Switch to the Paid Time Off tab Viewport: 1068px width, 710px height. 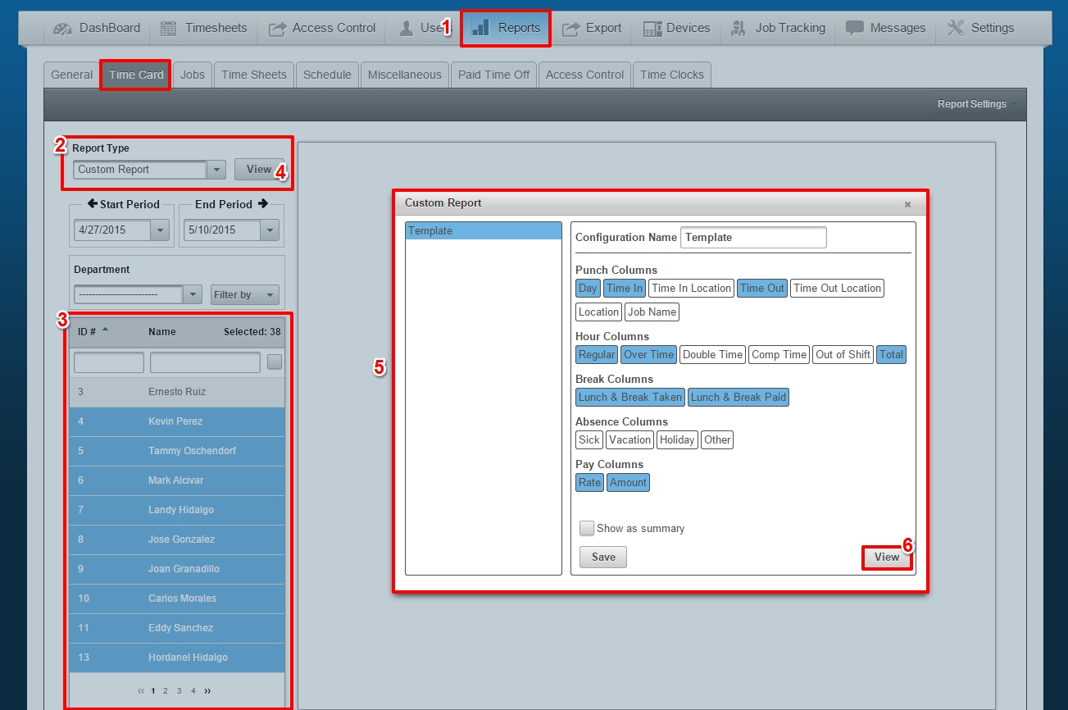point(494,75)
